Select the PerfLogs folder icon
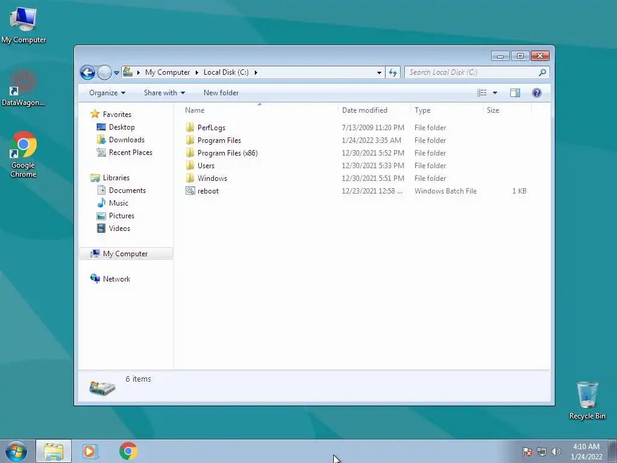The height and width of the screenshot is (463, 617). pyautogui.click(x=190, y=127)
